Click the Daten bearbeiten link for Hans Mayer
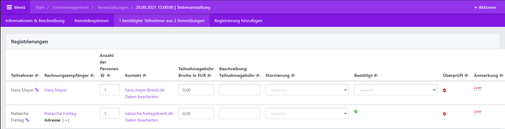This screenshot has width=505, height=129. (x=142, y=97)
